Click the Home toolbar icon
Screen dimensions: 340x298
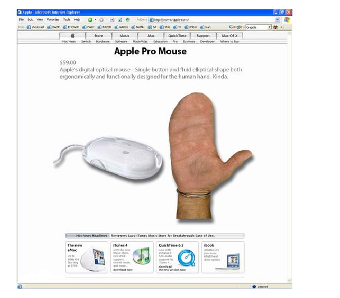click(128, 20)
